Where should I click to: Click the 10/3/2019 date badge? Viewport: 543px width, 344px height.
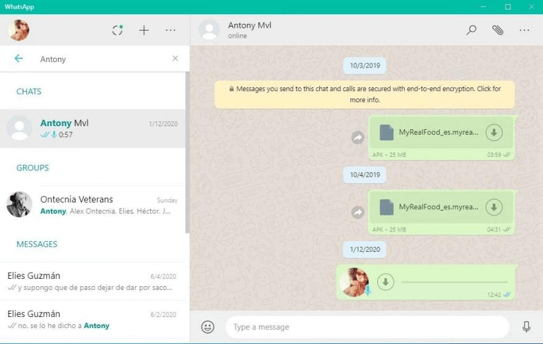[x=365, y=65]
